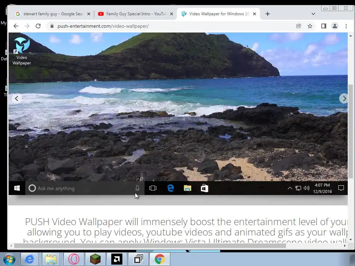Click the Windows 10 Start button in the slide
Screen dimensions: 355x266
click(x=17, y=188)
